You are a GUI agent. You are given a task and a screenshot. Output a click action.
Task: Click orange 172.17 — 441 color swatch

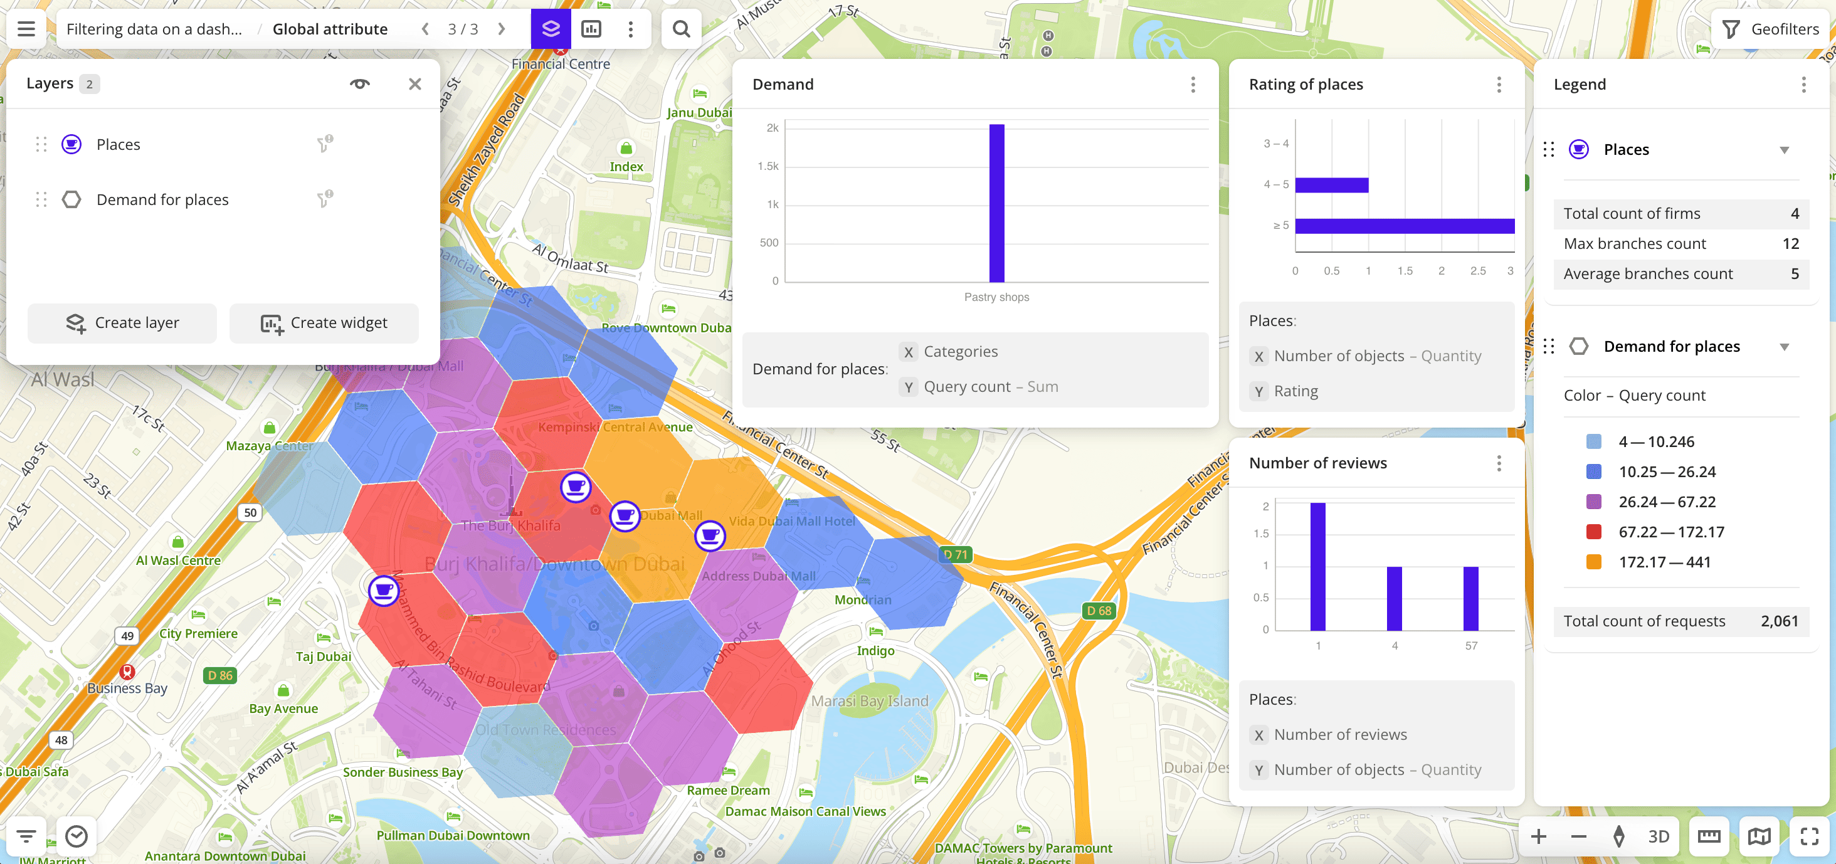[x=1594, y=562]
